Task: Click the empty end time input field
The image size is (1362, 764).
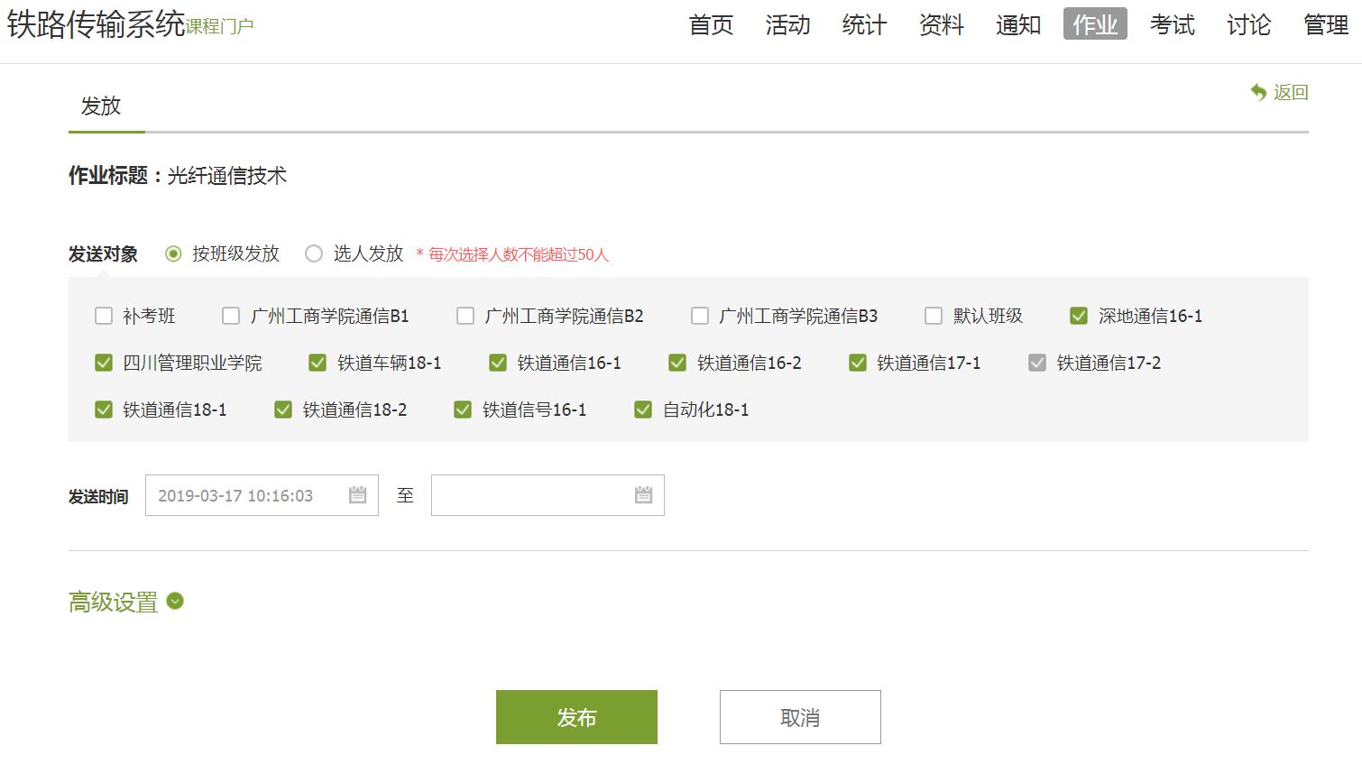Action: (548, 495)
